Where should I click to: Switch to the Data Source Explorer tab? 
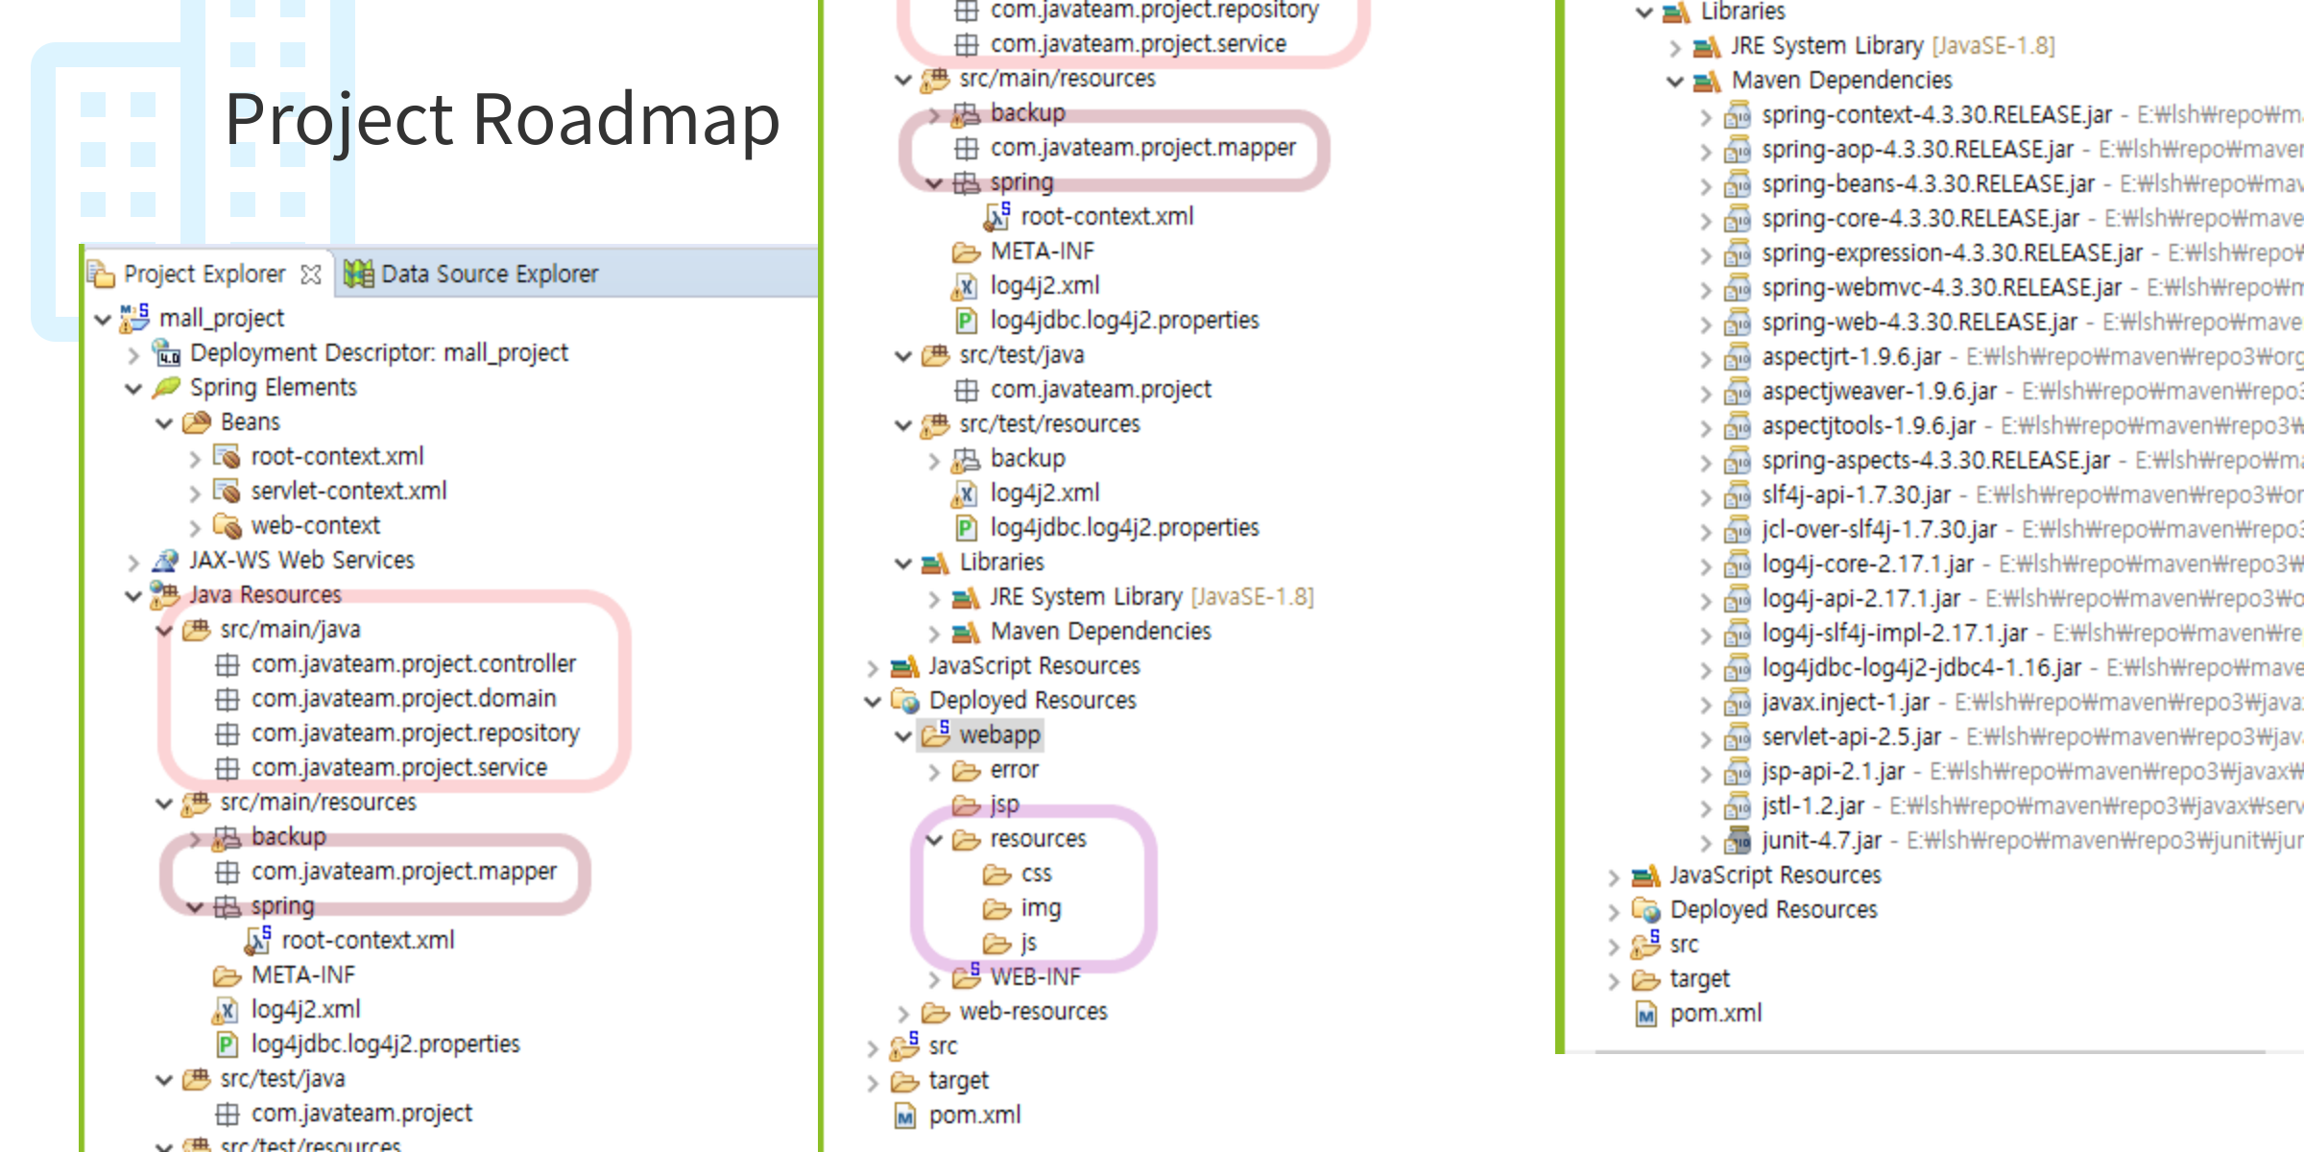471,274
